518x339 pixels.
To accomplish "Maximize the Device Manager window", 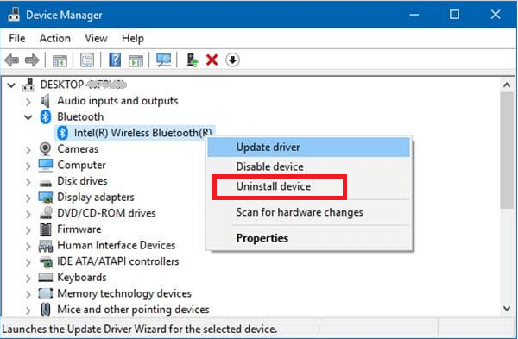I will coord(454,15).
